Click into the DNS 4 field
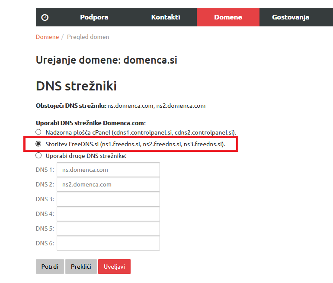This screenshot has width=333, height=283. pyautogui.click(x=108, y=214)
